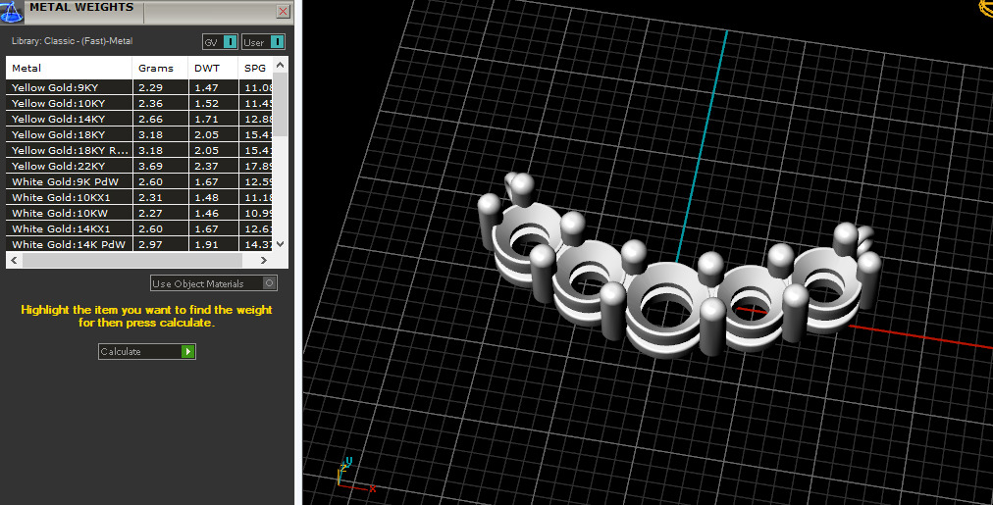
Task: Click the XY axis indicator in viewport
Action: click(x=354, y=475)
